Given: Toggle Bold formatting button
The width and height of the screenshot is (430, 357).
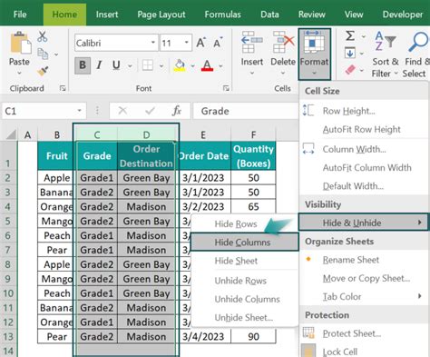Looking at the screenshot, I should tap(83, 65).
